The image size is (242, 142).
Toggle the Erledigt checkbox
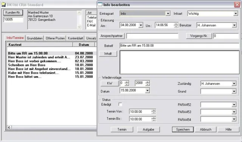click(x=120, y=105)
